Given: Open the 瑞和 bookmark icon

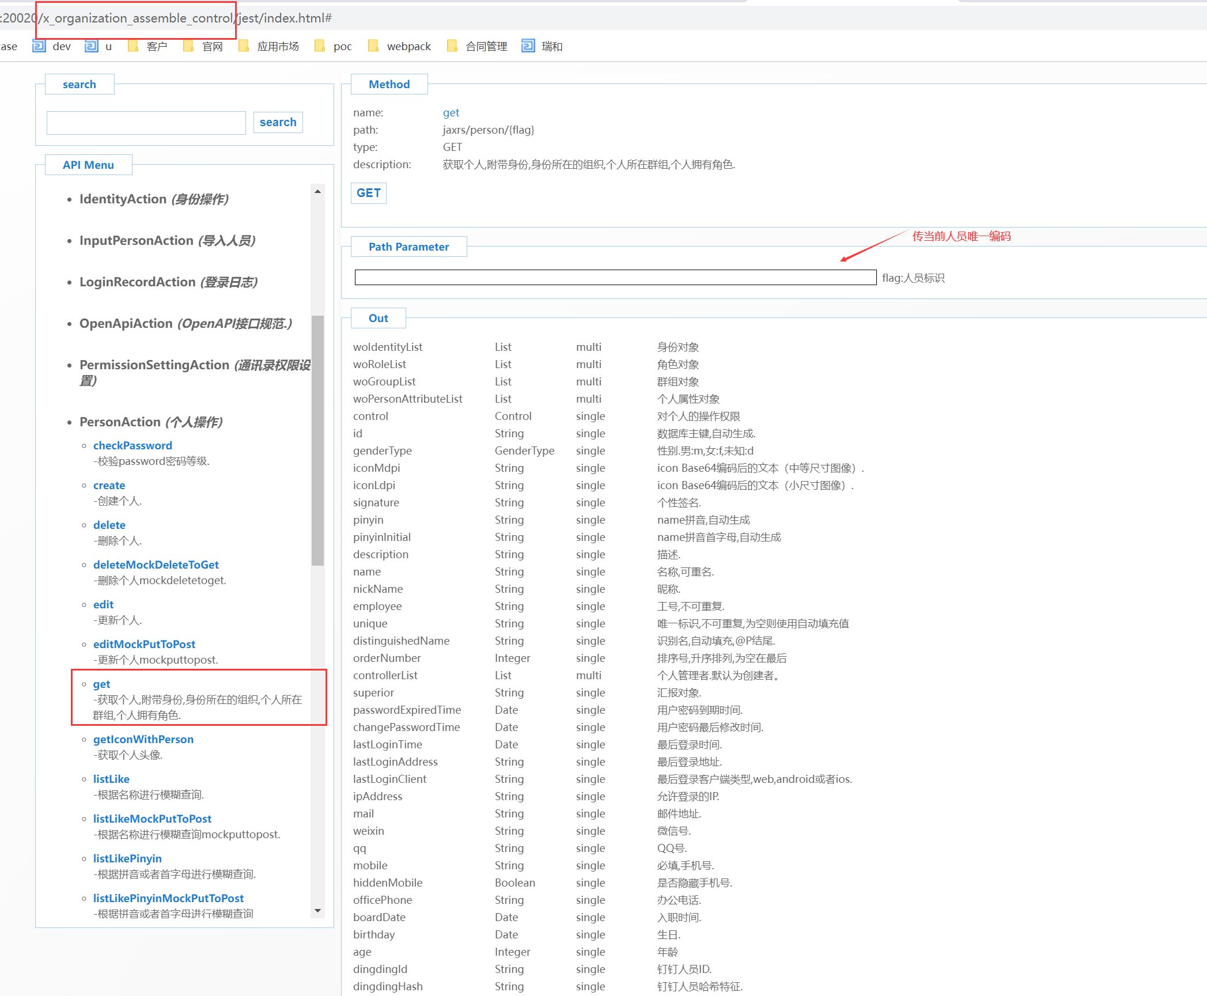Looking at the screenshot, I should point(528,46).
